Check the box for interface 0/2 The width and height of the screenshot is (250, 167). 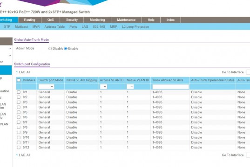(19, 97)
